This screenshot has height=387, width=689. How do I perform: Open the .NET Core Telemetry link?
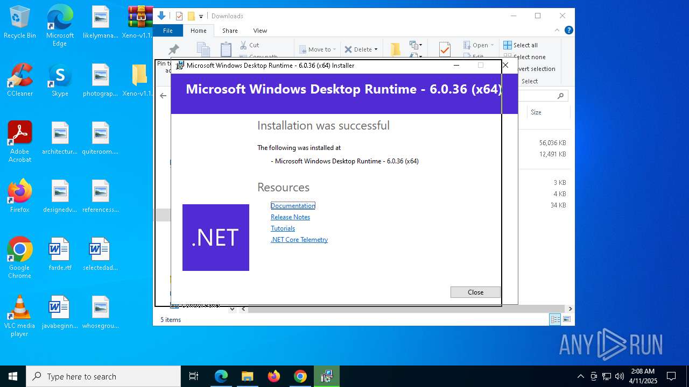pyautogui.click(x=299, y=240)
